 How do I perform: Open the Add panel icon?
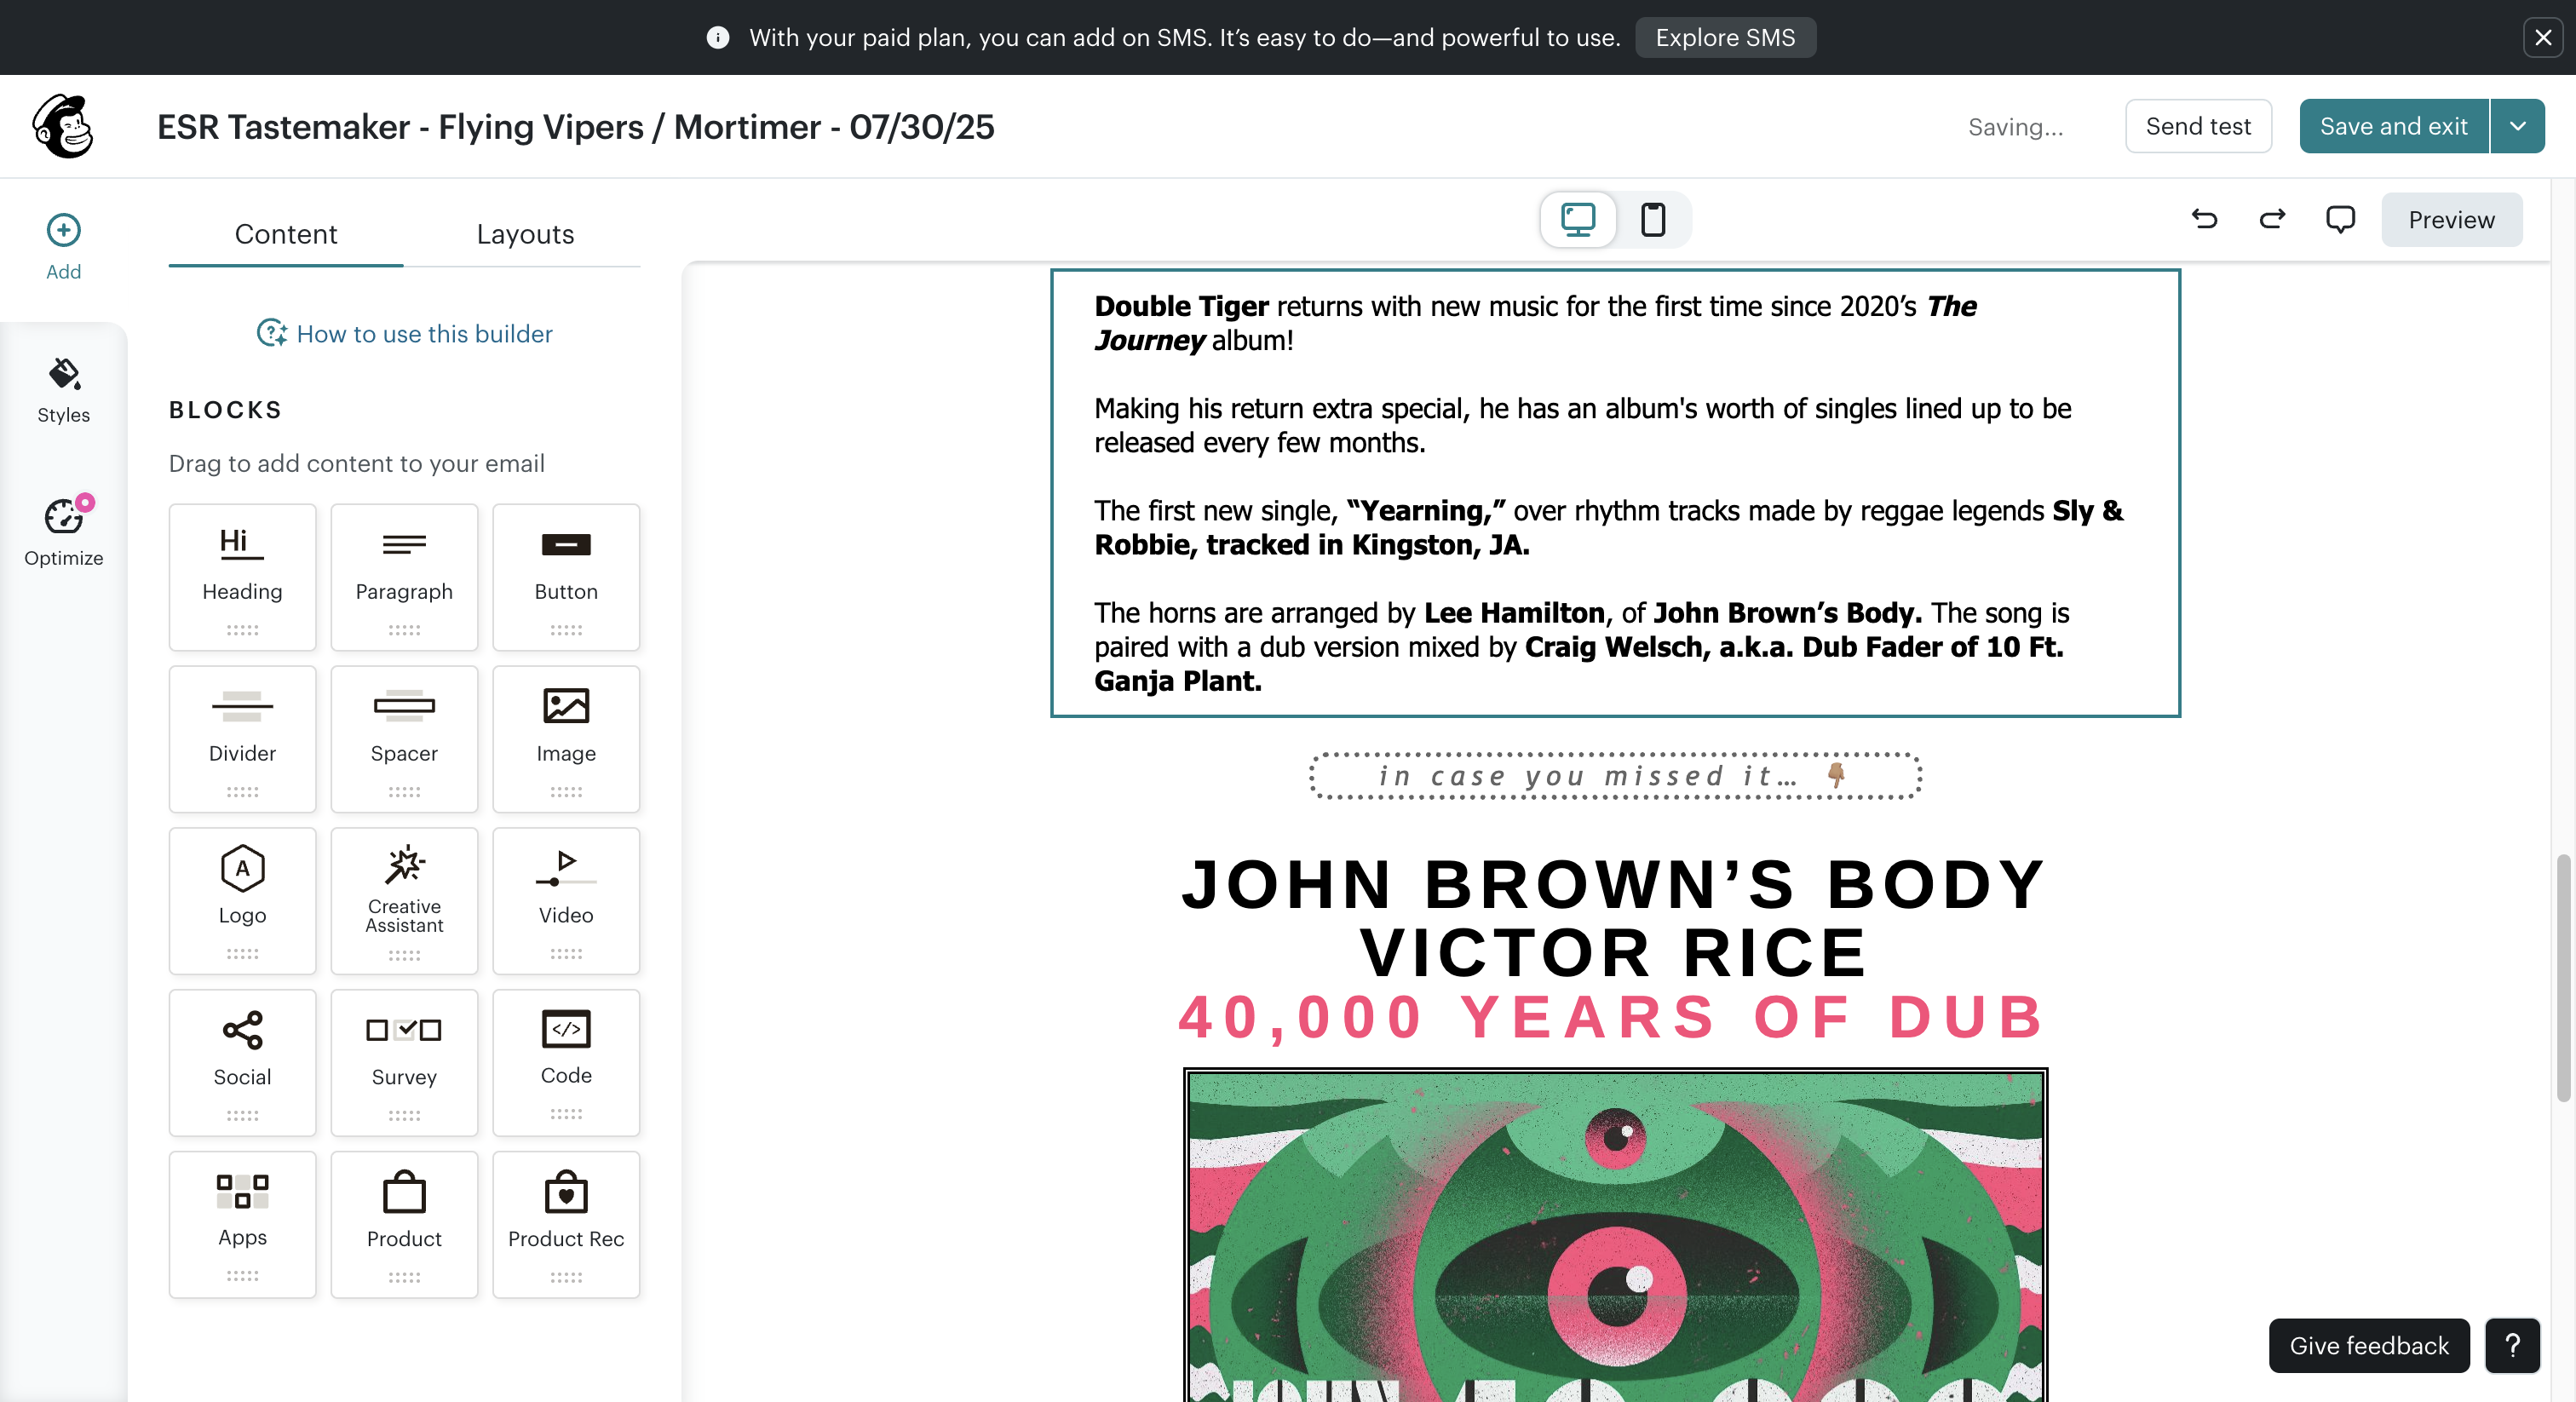[x=63, y=247]
